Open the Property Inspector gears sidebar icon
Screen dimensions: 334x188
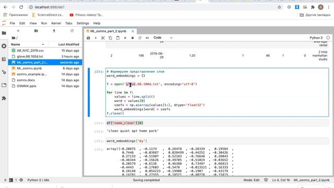(4, 72)
